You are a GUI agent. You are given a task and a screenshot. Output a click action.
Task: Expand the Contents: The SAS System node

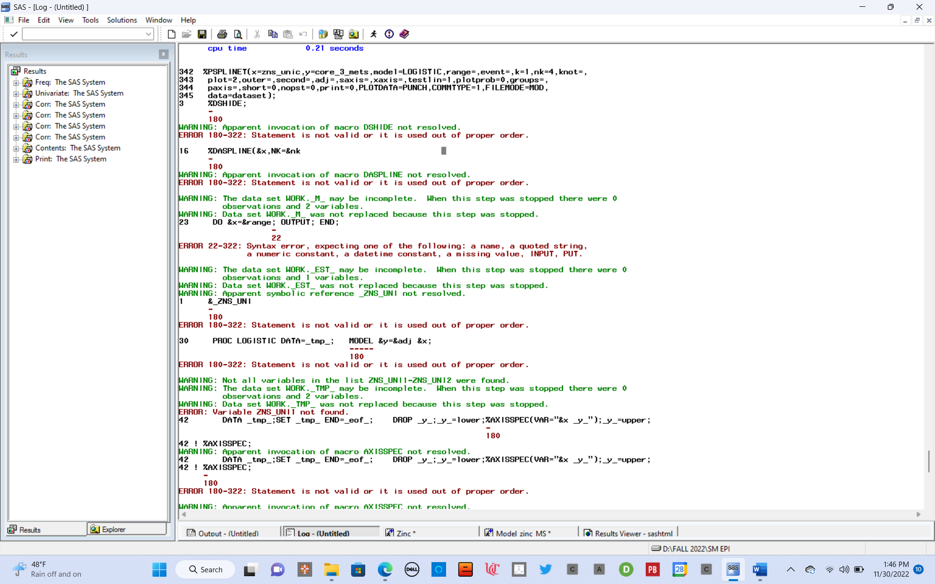[16, 148]
